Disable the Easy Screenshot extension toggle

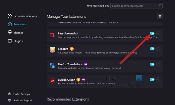pos(152,33)
